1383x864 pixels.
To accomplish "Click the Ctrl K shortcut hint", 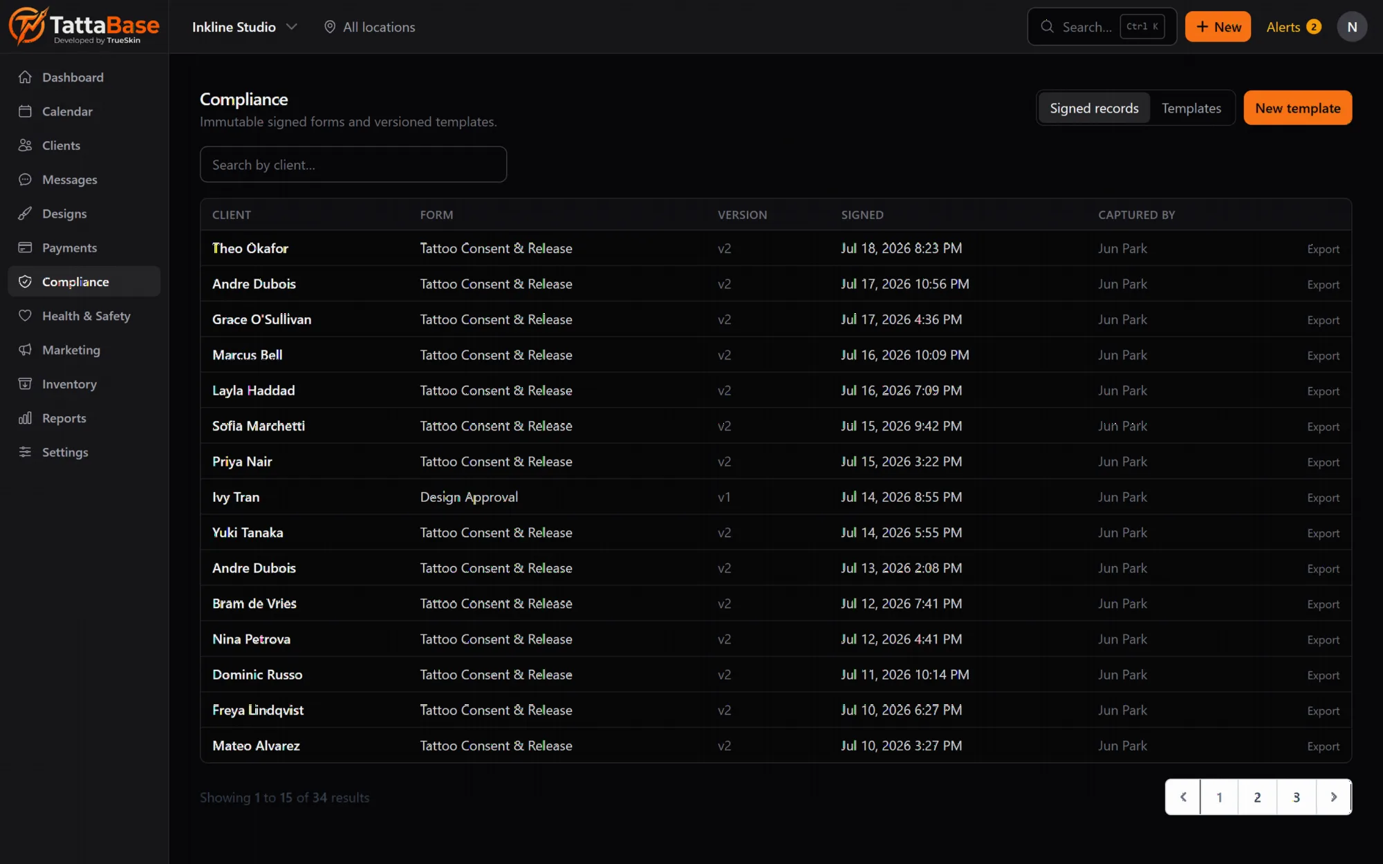I will coord(1142,27).
